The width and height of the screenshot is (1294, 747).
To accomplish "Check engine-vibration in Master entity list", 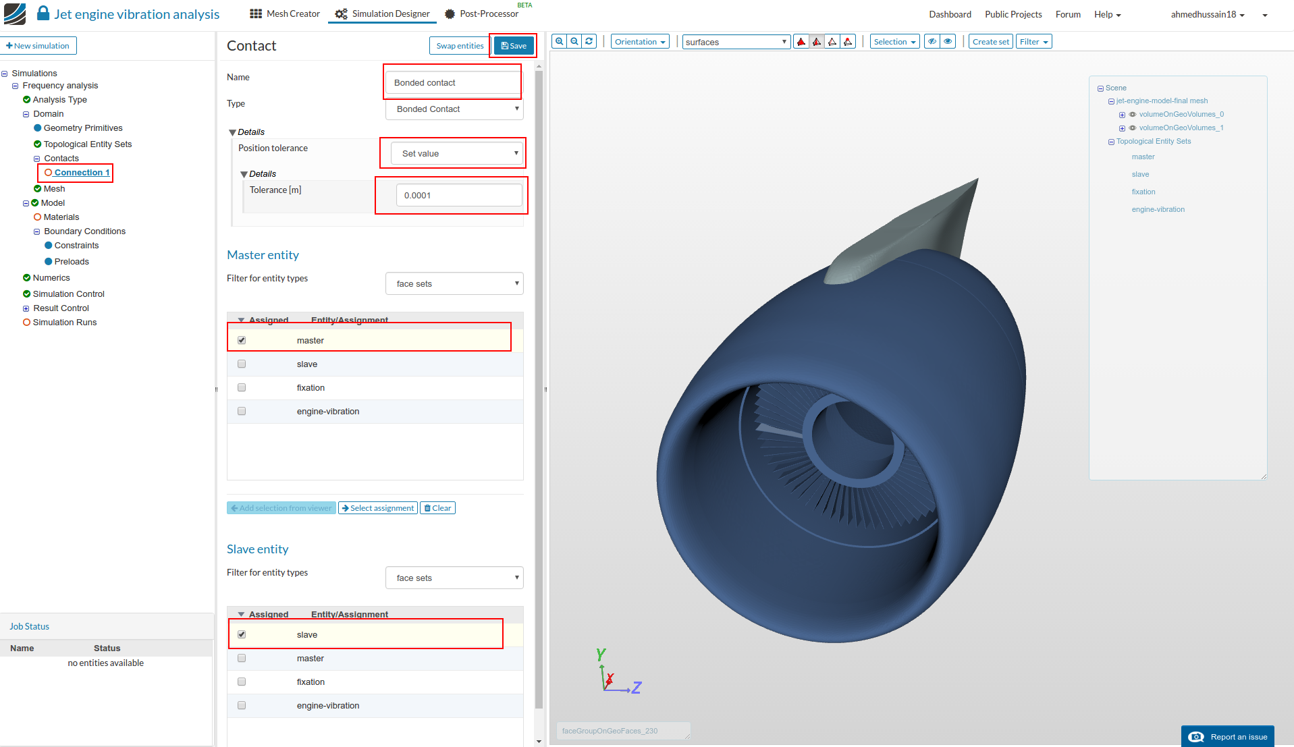I will pyautogui.click(x=242, y=412).
